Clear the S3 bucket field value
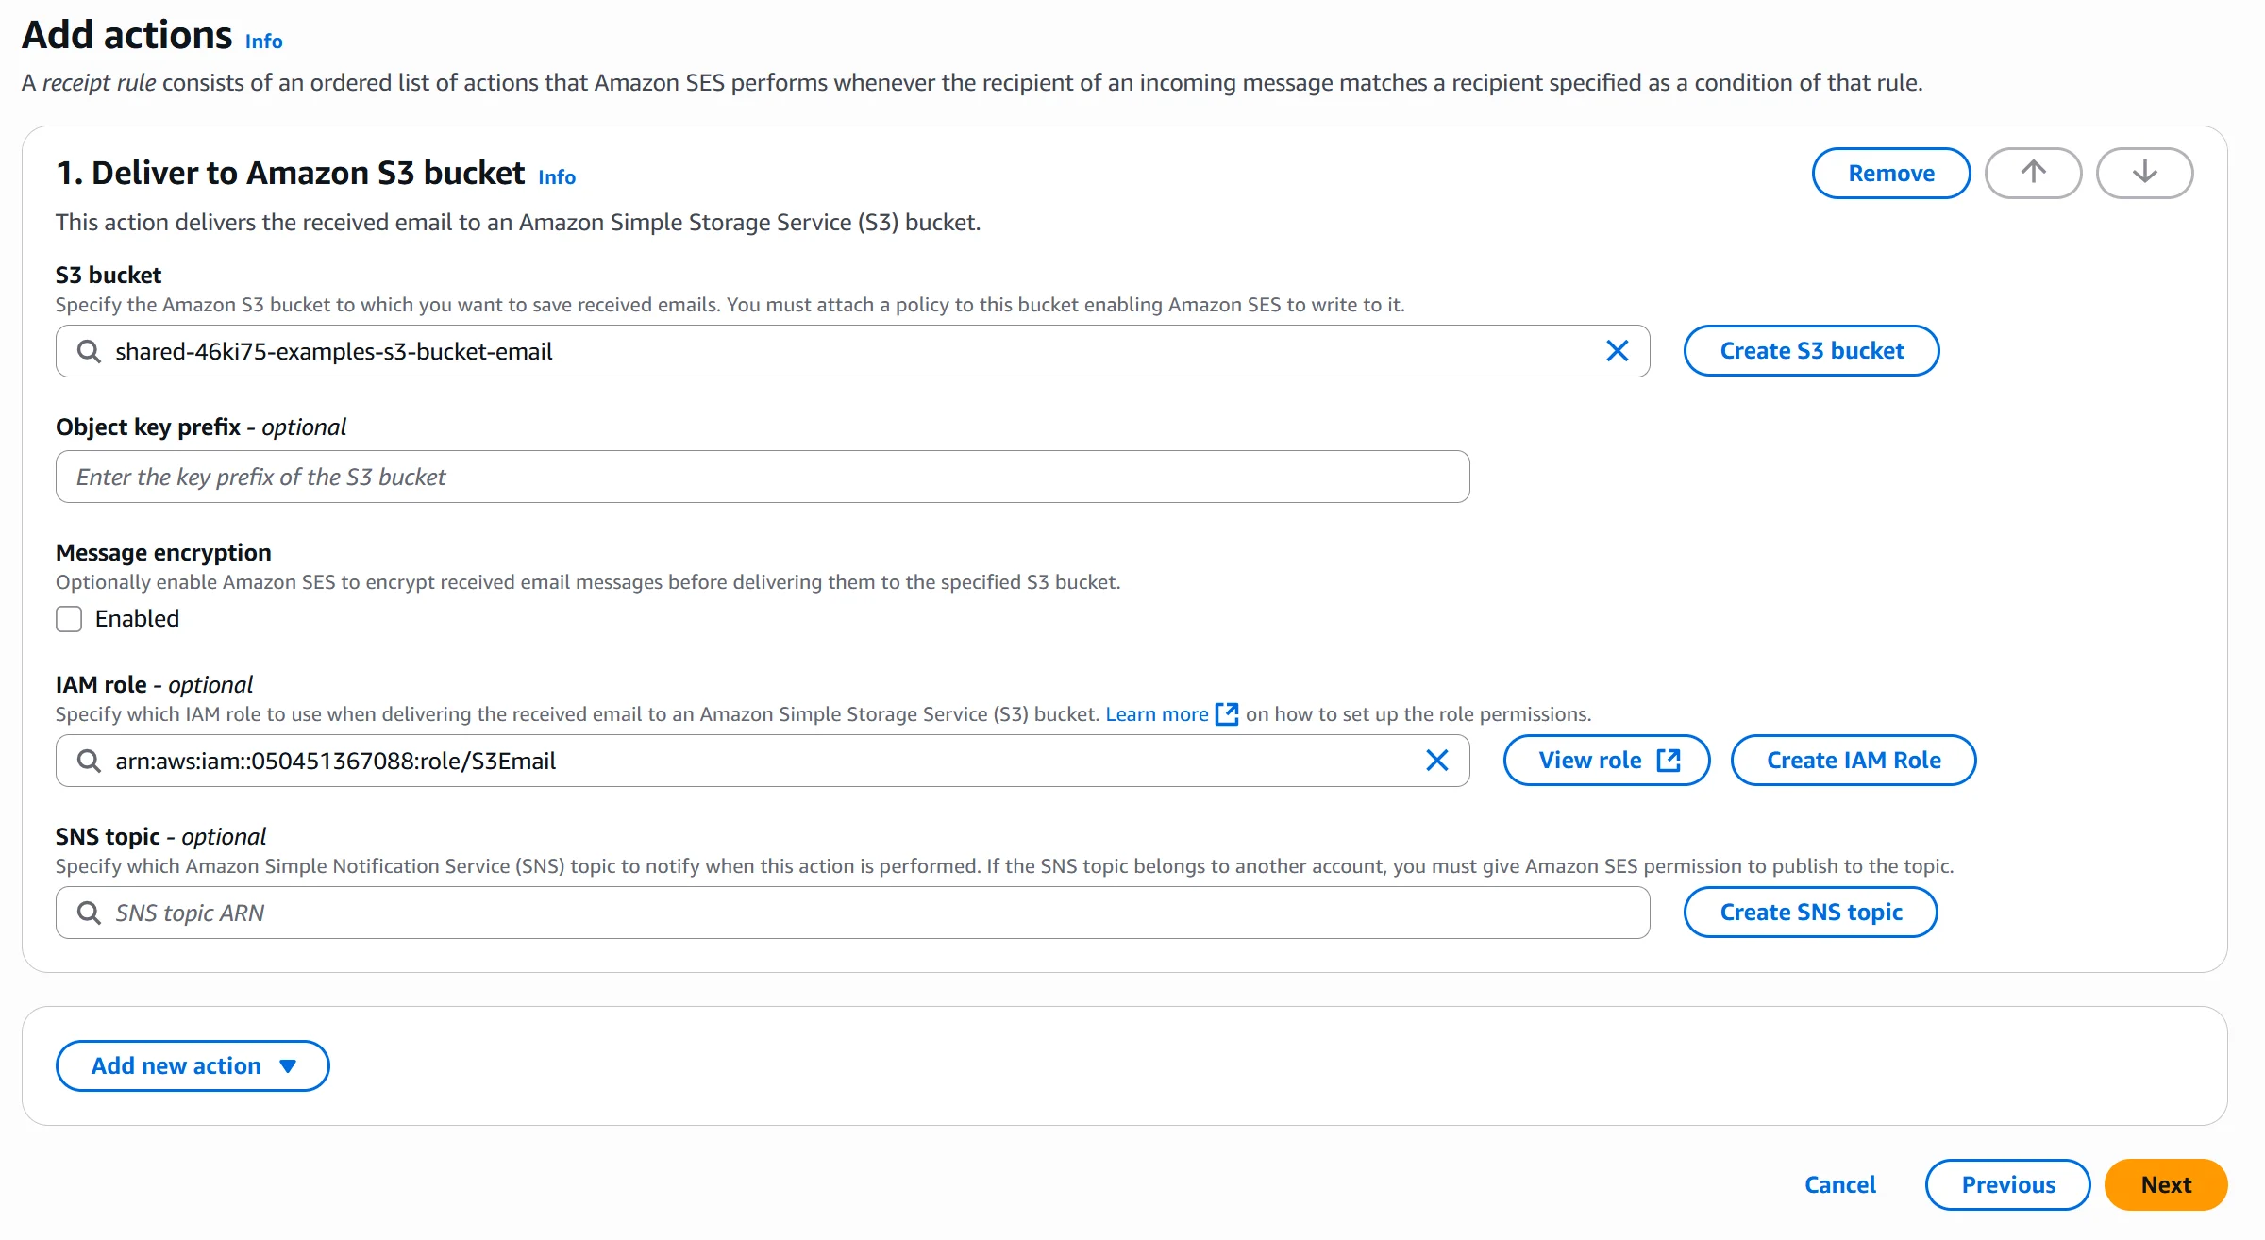The image size is (2265, 1240). point(1617,351)
